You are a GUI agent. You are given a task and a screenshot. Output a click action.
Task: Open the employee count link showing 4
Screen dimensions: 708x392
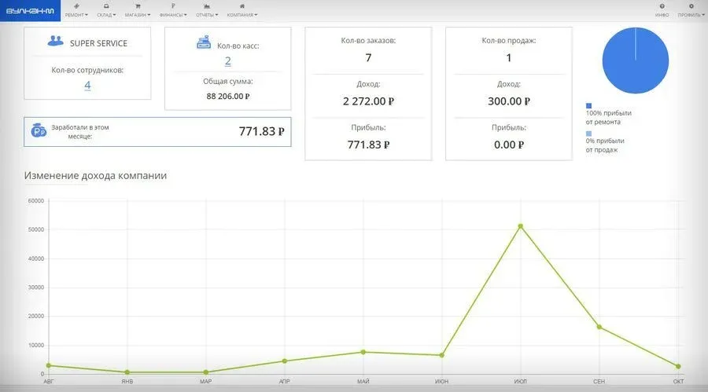pos(87,85)
